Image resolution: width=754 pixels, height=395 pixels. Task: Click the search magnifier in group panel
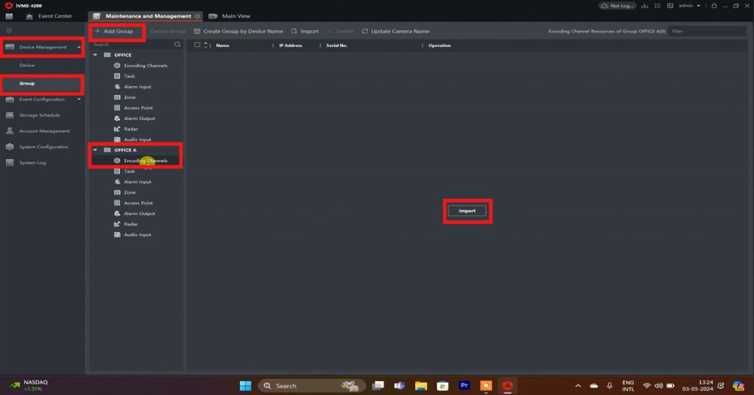[177, 45]
